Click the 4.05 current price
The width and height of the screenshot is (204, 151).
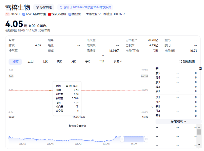click(x=14, y=24)
